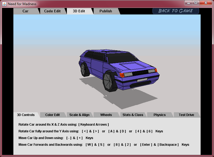
Task: Minimize the Need for Madness window
Action: coord(189,3)
